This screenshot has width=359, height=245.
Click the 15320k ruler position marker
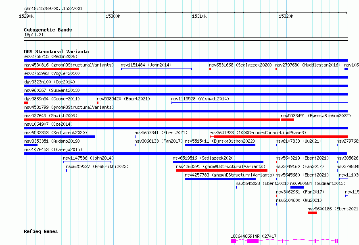(286, 16)
